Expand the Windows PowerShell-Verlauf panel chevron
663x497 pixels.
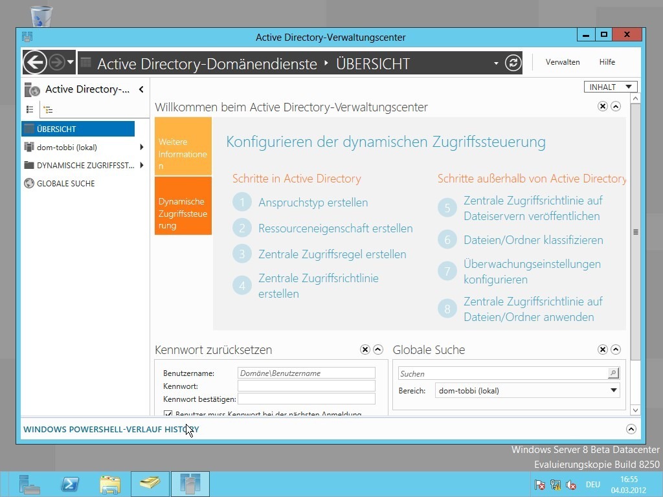631,430
